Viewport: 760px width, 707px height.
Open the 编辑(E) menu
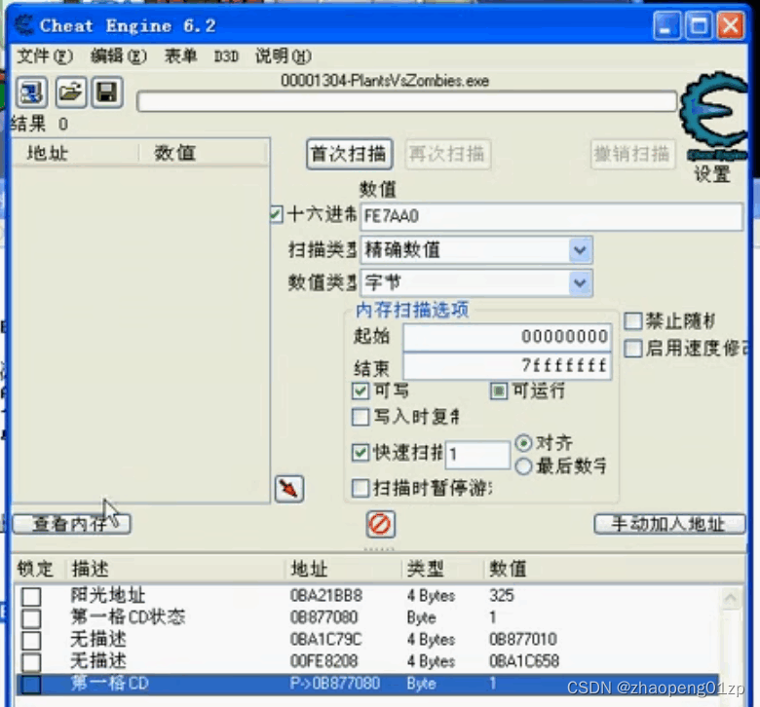[x=119, y=56]
